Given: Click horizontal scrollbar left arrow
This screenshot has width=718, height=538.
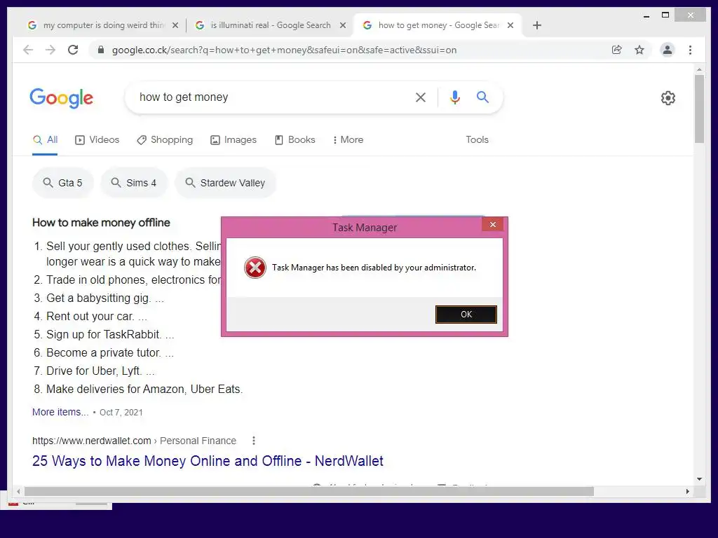Looking at the screenshot, I should (x=18, y=491).
